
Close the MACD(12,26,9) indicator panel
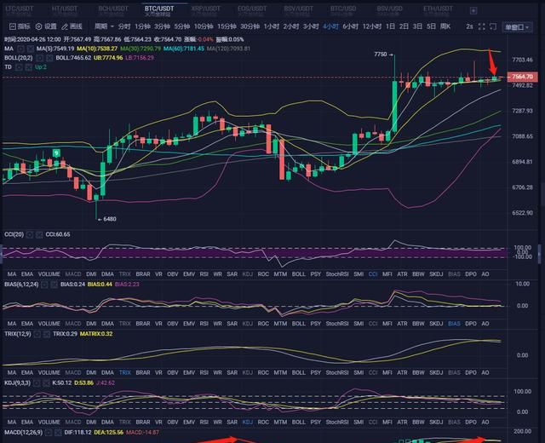pos(58,433)
